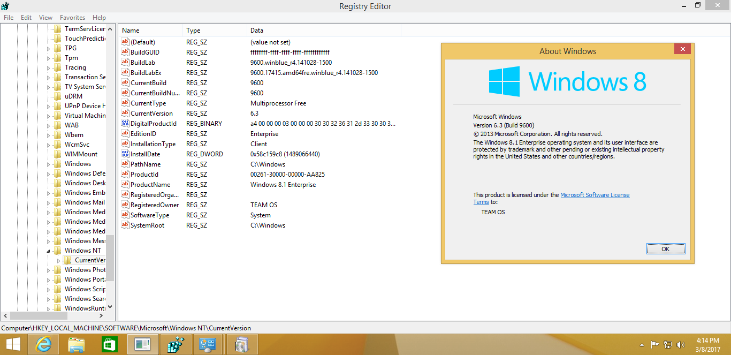731x355 pixels.
Task: Click the Control Panel taskbar icon
Action: point(209,344)
